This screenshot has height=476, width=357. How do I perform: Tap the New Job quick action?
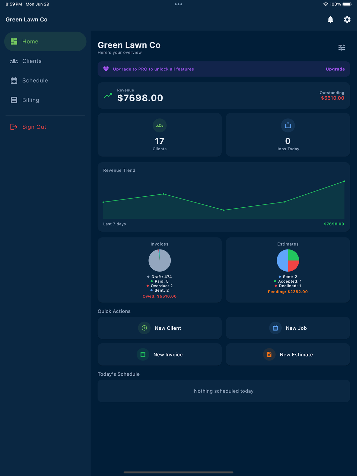pos(288,328)
